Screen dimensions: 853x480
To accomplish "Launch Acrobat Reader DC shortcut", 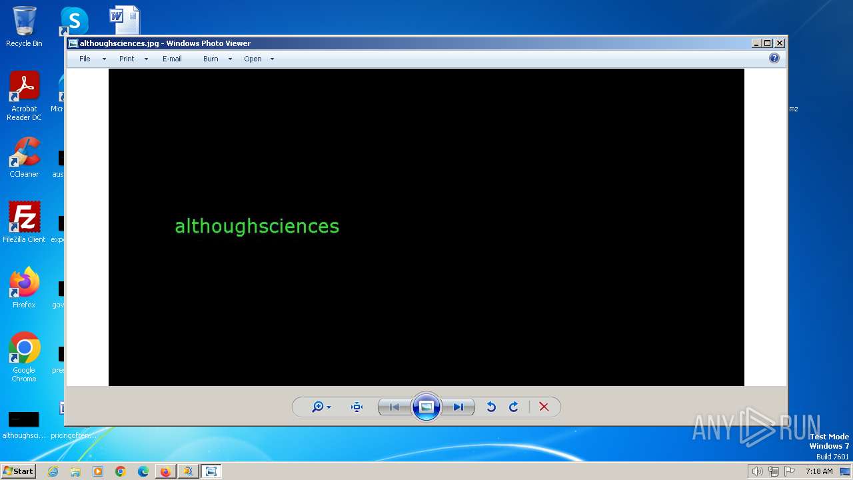I will tap(24, 96).
